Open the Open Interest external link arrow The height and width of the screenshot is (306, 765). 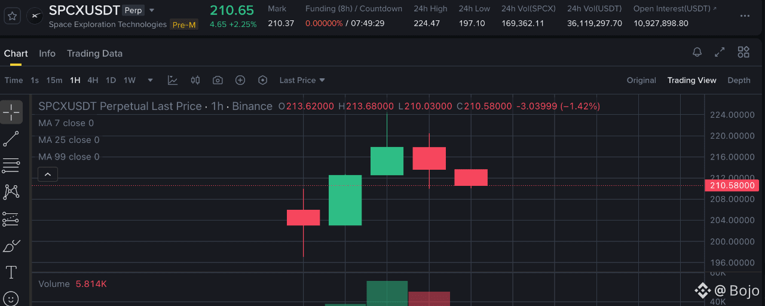click(715, 8)
